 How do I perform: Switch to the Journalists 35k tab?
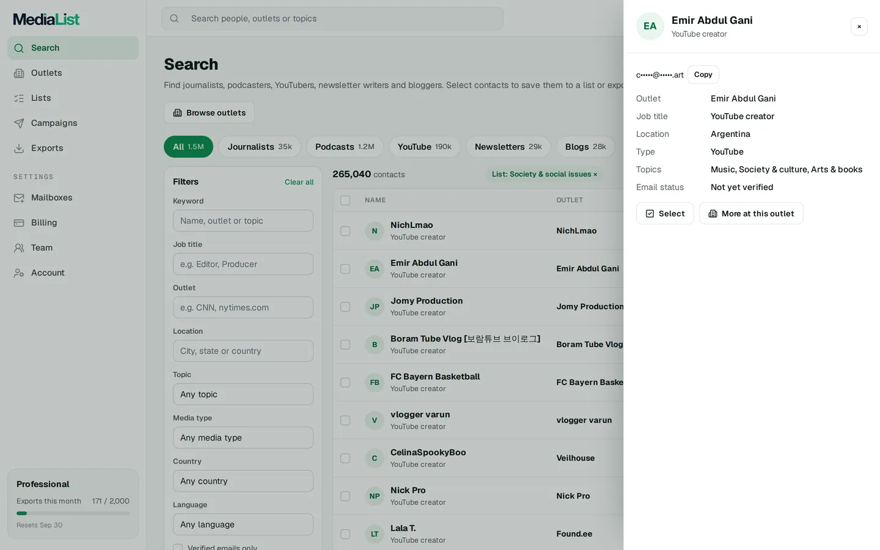click(260, 147)
